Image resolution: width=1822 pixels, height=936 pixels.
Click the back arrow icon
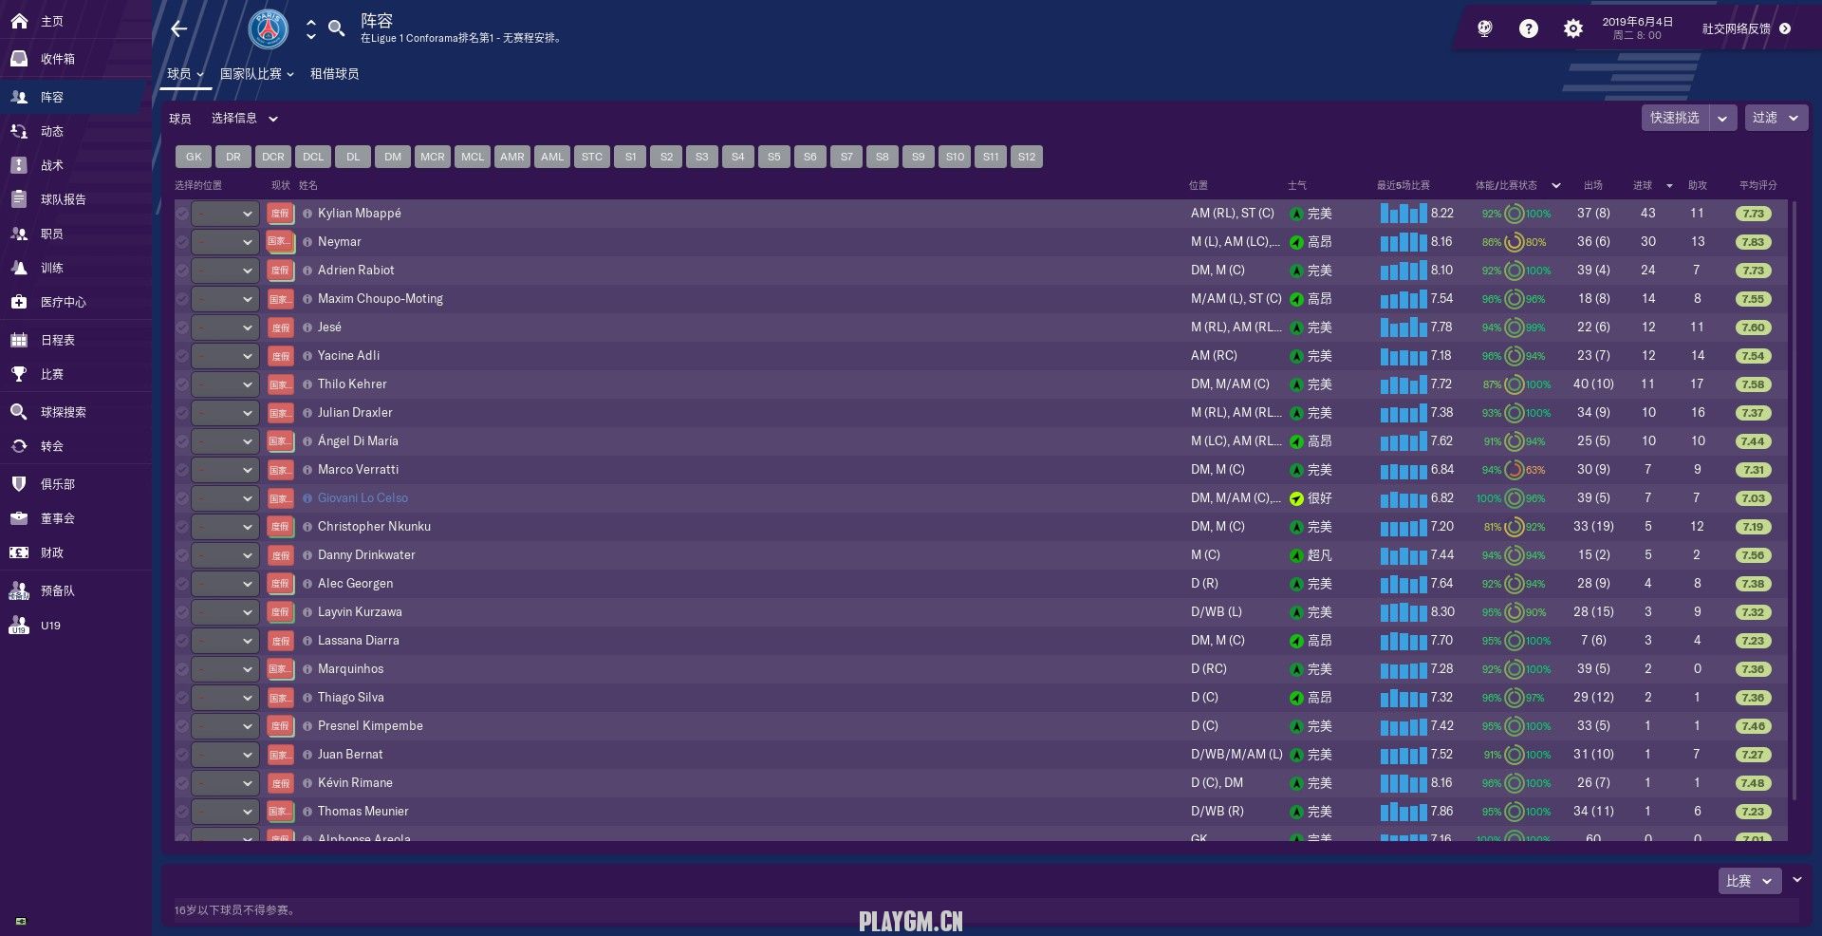(x=178, y=28)
